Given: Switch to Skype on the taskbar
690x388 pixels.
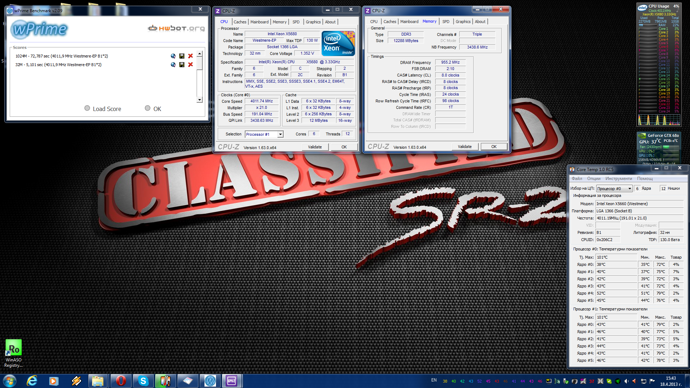Looking at the screenshot, I should (143, 381).
